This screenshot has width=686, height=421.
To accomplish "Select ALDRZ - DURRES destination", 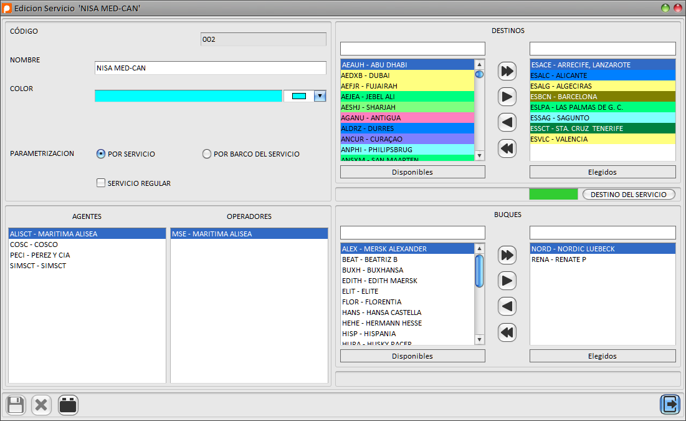I will (407, 128).
